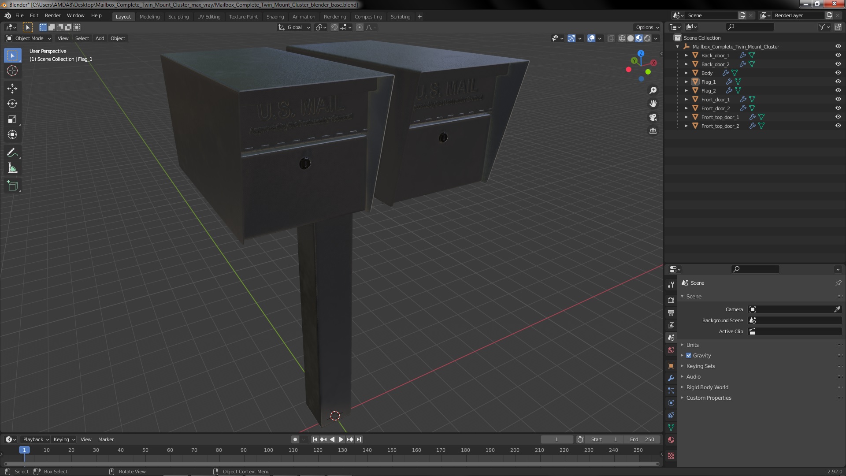Screen dimensions: 846x476
Task: Activate the Transform tool
Action: point(12,135)
